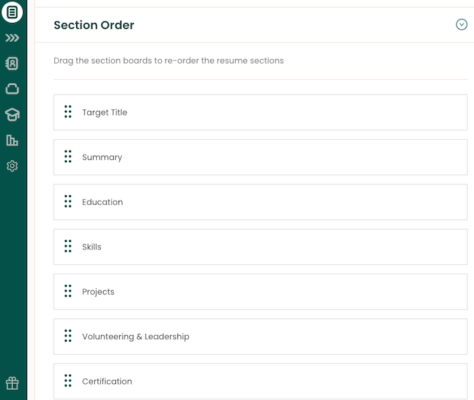Open the contacts address book icon
The height and width of the screenshot is (400, 474).
click(x=12, y=64)
